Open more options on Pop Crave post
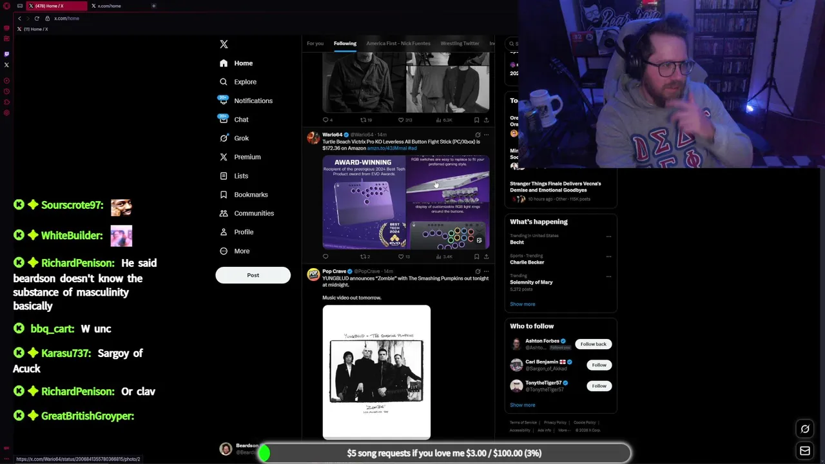825x464 pixels. pos(486,271)
